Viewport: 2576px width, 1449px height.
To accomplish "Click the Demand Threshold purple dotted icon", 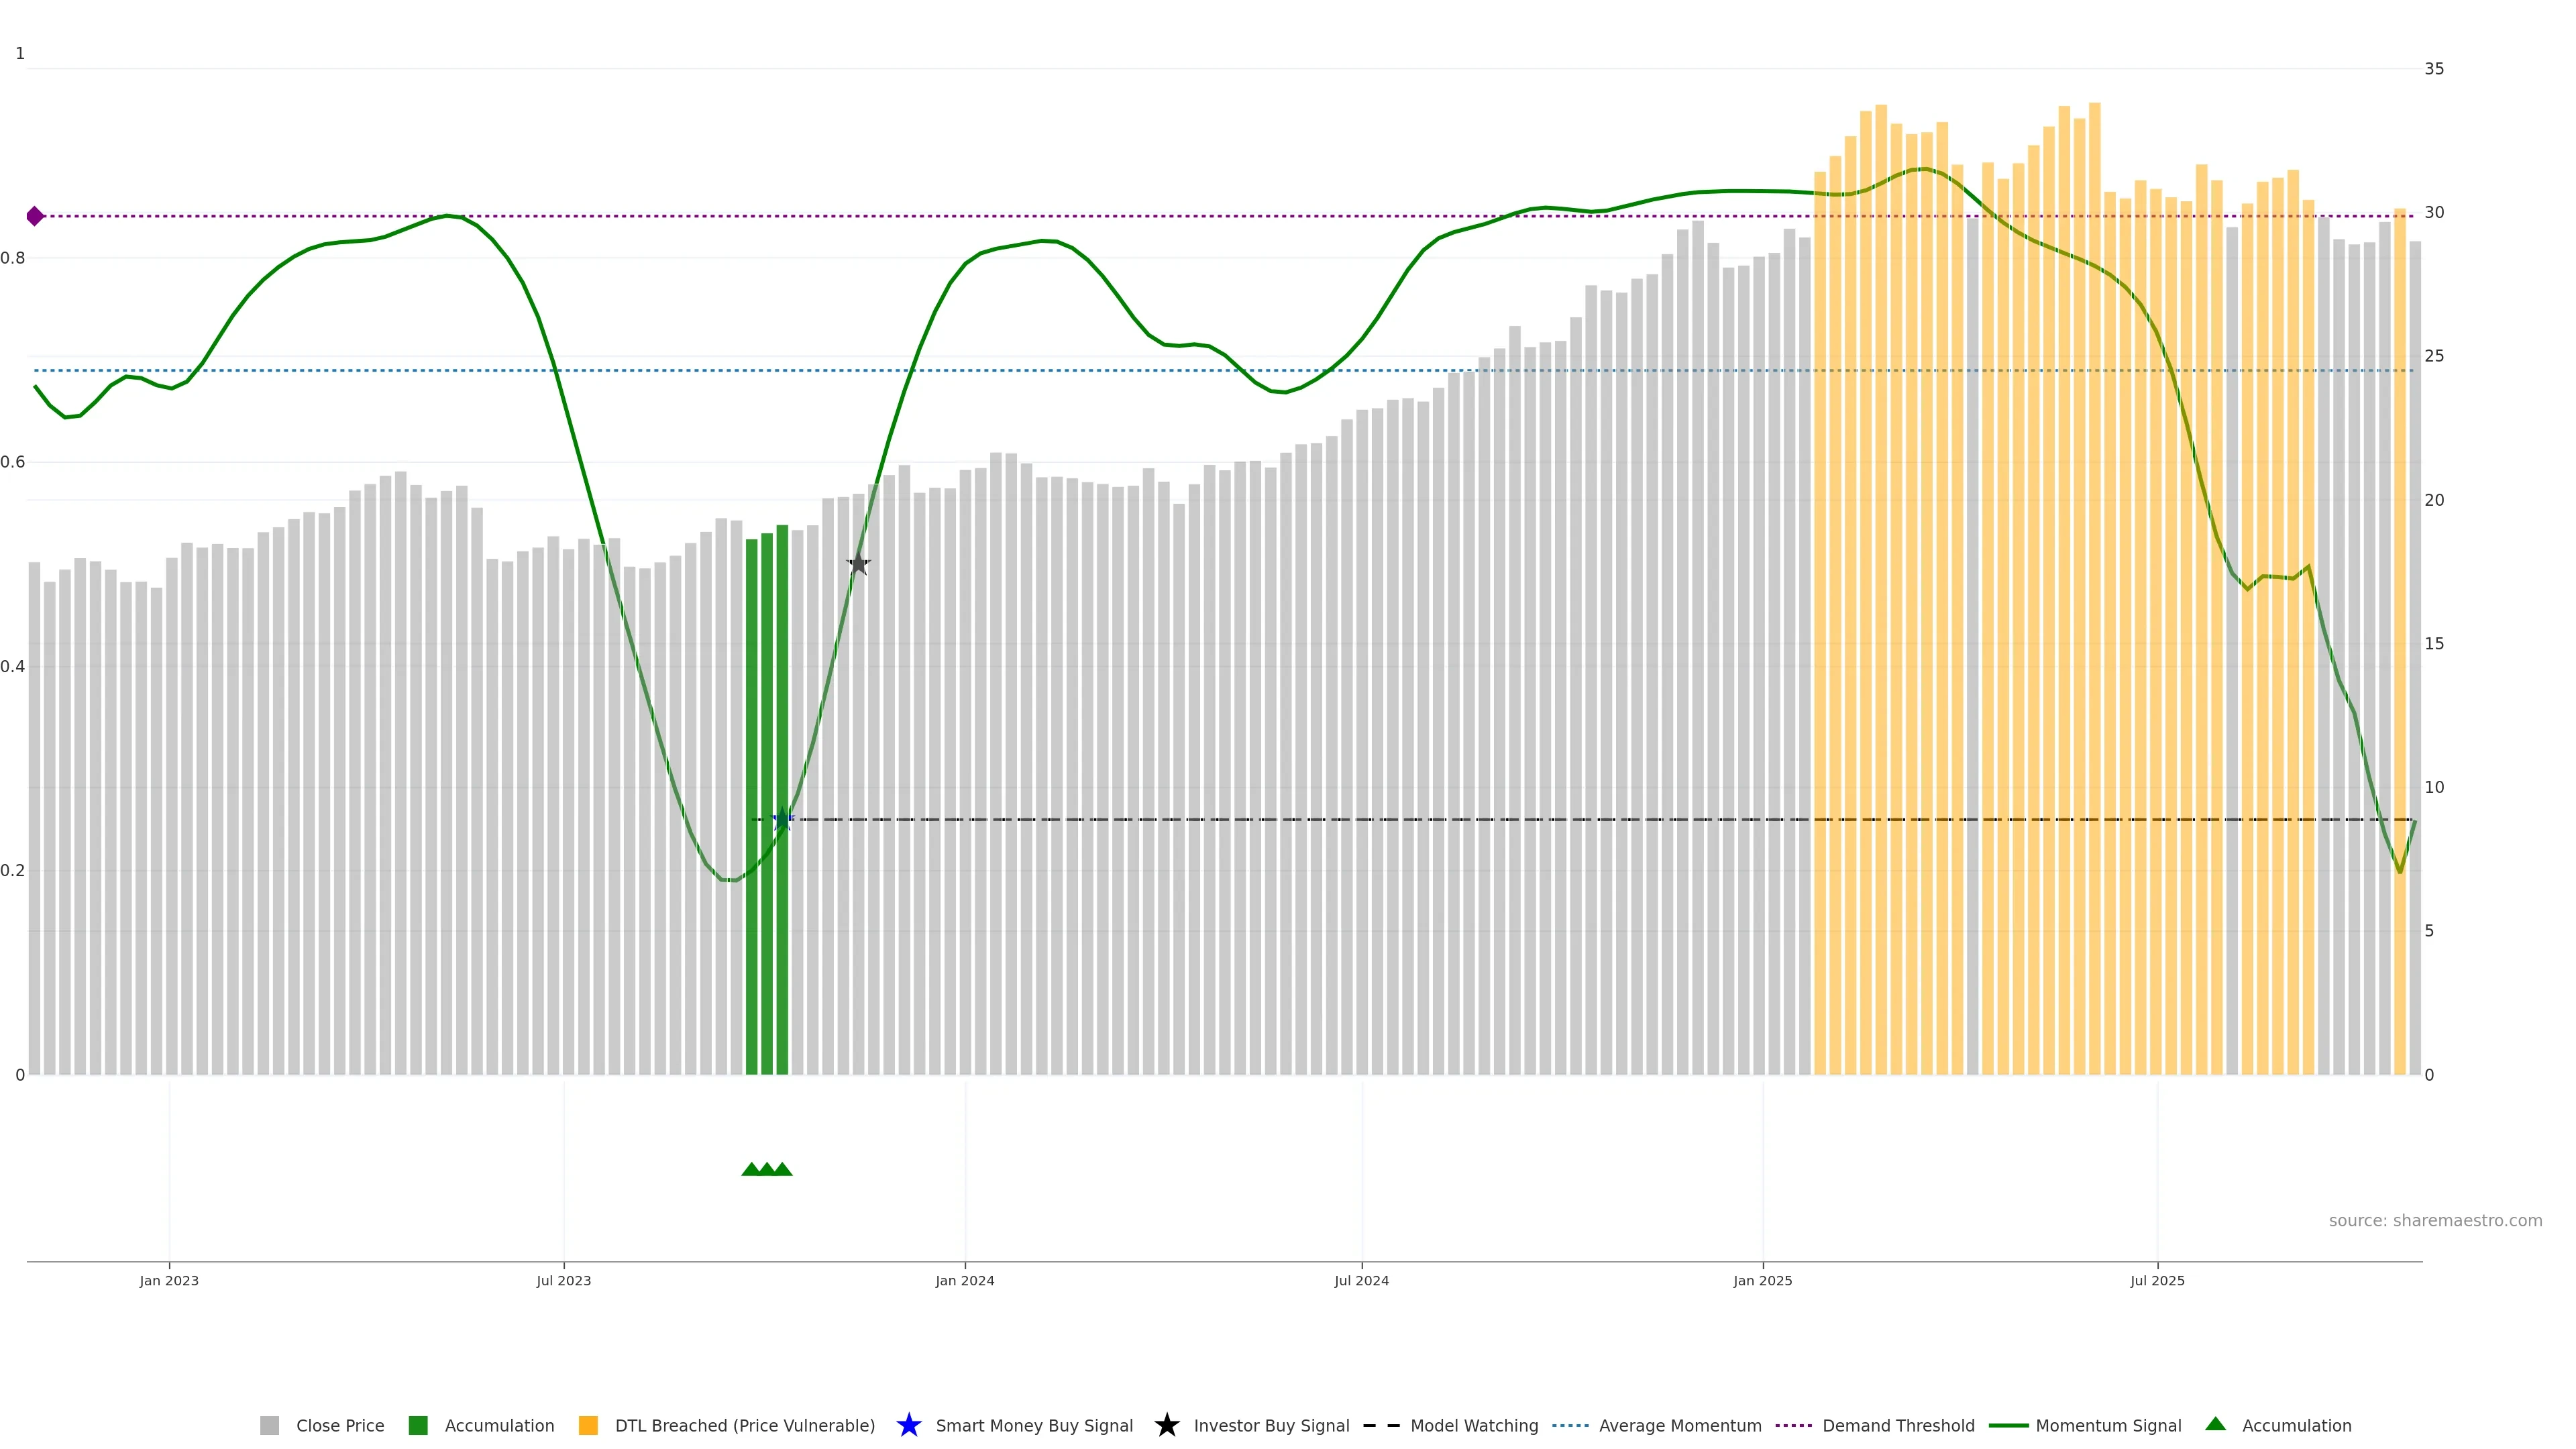I will (x=1793, y=1425).
